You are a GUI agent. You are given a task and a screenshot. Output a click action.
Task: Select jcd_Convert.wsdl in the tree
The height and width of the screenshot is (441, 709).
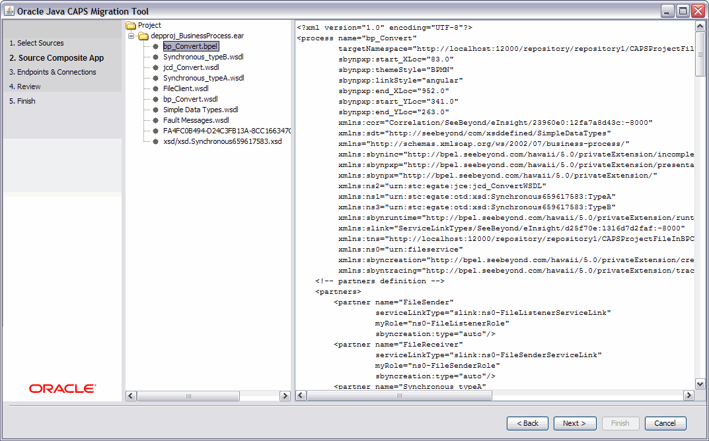[191, 67]
